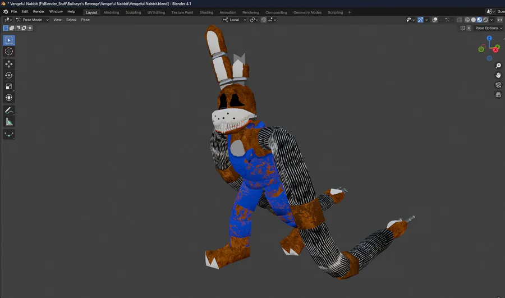The image size is (505, 298).
Task: Open the Edit menu
Action: click(x=25, y=12)
